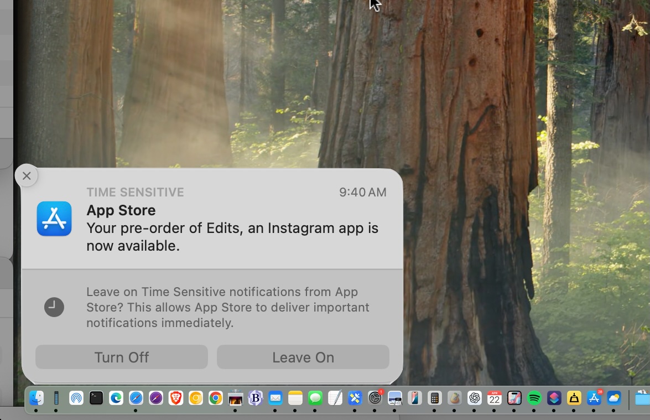The image size is (650, 420).
Task: Launch Terminal from the Dock
Action: coord(96,398)
